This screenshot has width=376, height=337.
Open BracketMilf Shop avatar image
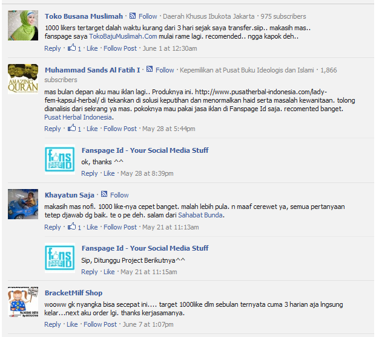tap(23, 302)
